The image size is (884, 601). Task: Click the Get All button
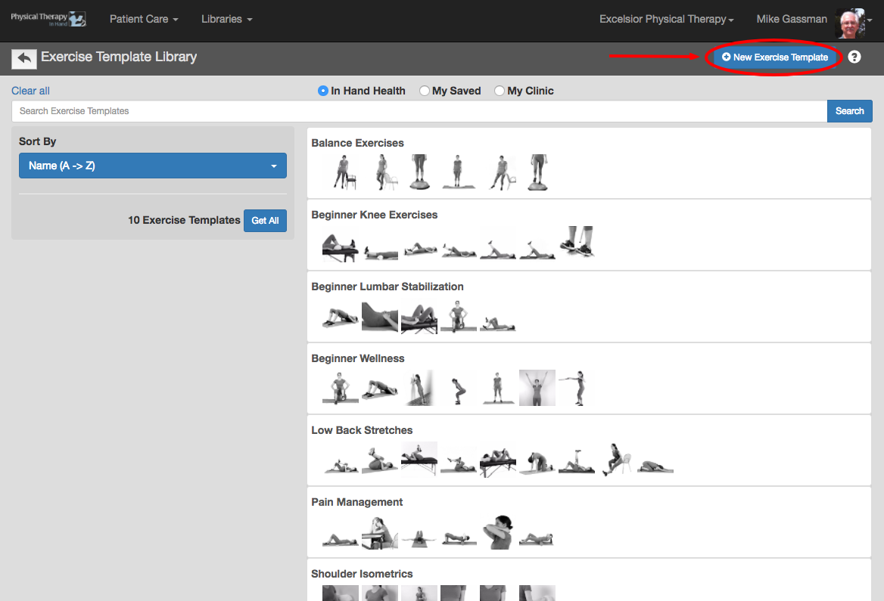pos(265,220)
